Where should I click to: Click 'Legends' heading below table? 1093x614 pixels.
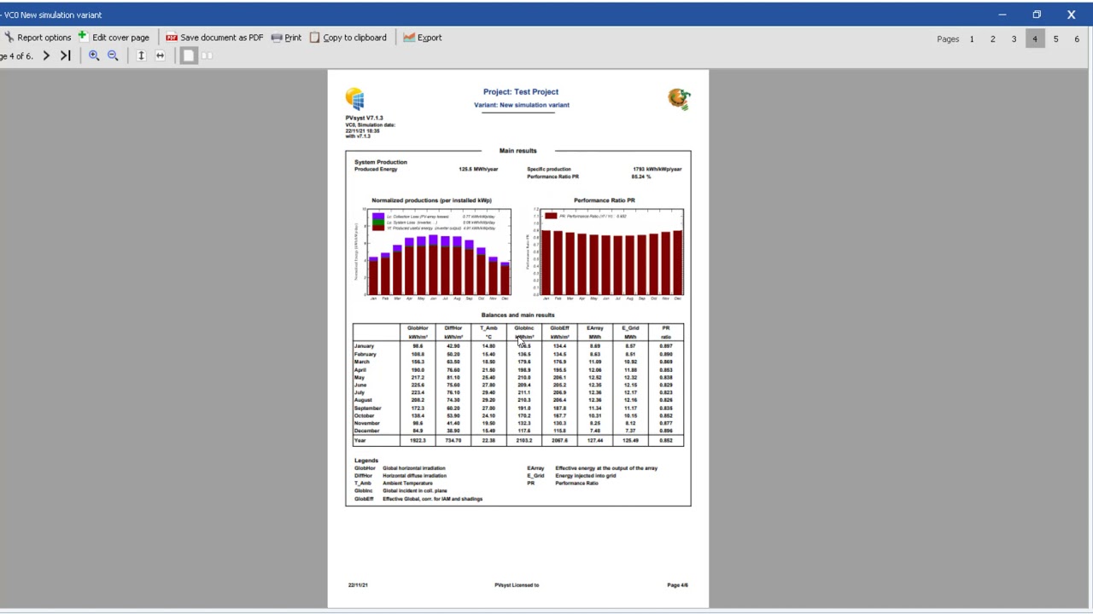coord(366,460)
